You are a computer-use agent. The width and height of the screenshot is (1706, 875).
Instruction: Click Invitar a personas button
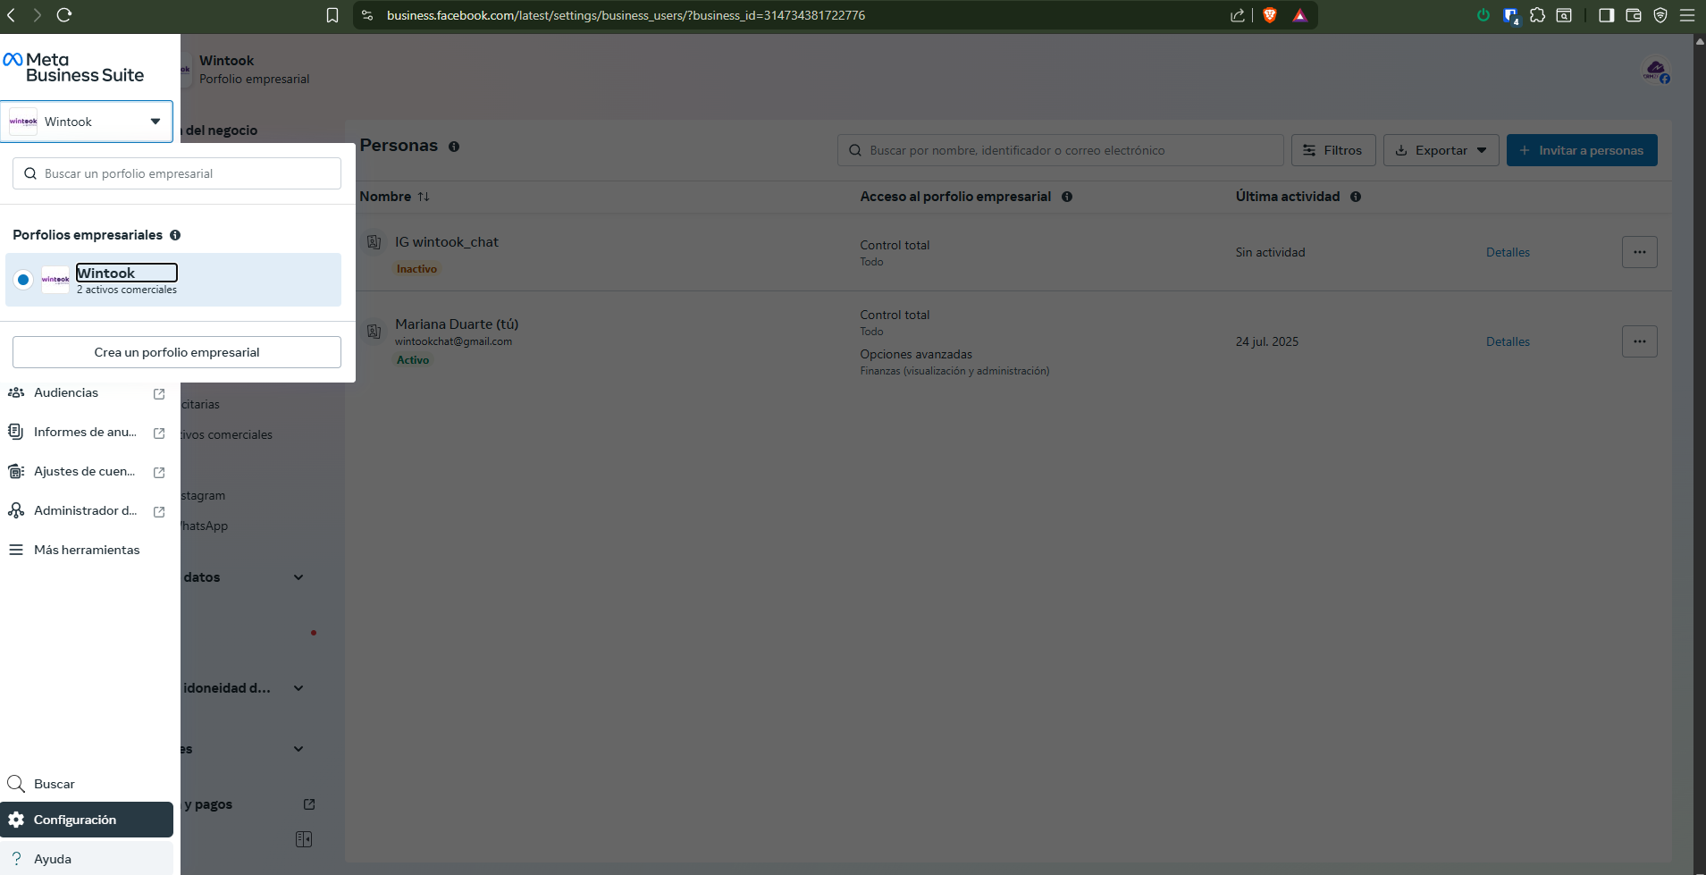coord(1581,150)
